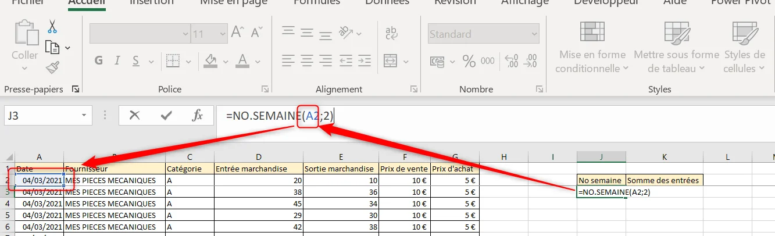The width and height of the screenshot is (775, 236).
Task: Click merge and center icon
Action: [390, 60]
